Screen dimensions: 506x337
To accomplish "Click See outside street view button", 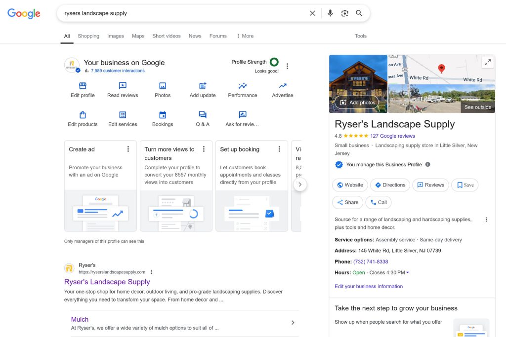I will pos(478,107).
